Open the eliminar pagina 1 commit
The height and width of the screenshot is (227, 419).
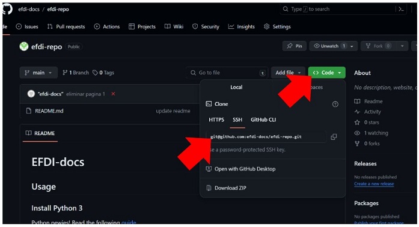[85, 94]
